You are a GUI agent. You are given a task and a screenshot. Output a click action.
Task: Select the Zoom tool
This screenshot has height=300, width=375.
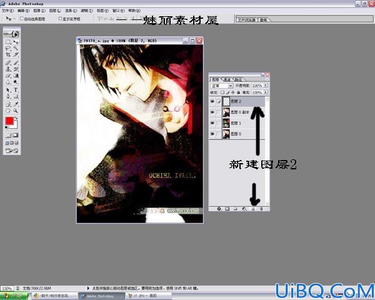pyautogui.click(x=16, y=111)
